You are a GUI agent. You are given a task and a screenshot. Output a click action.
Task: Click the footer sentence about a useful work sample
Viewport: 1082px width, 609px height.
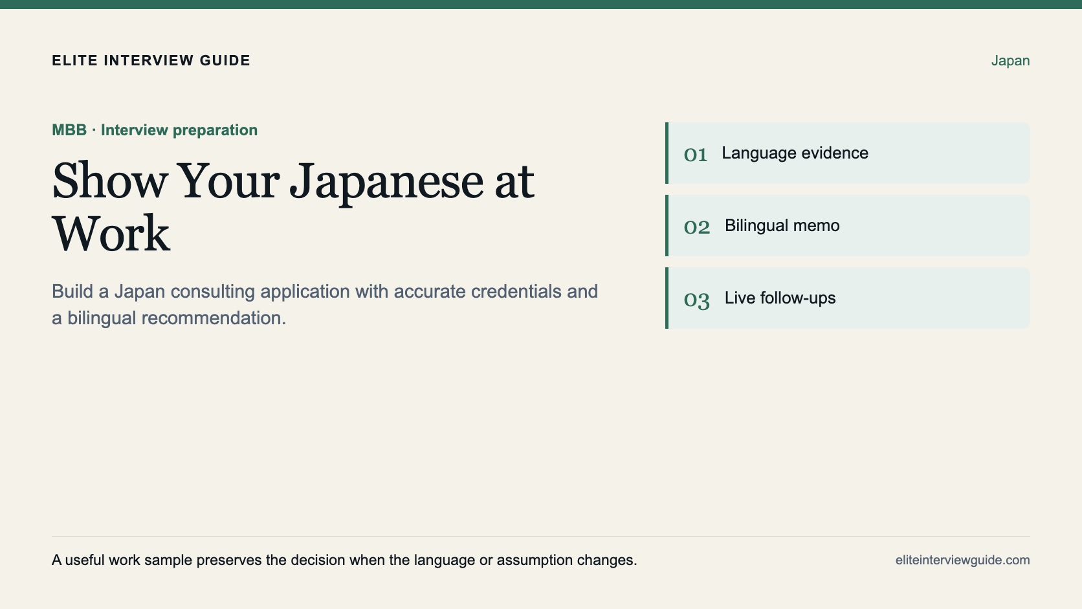point(344,560)
